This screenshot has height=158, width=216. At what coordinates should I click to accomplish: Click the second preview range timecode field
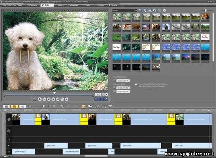(x=123, y=92)
